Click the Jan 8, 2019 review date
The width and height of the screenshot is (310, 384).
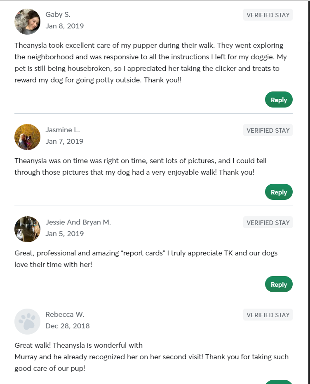coord(64,26)
